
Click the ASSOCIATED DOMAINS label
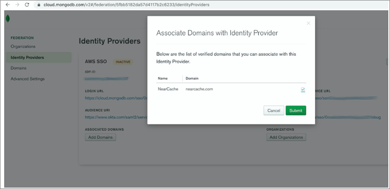click(x=104, y=129)
